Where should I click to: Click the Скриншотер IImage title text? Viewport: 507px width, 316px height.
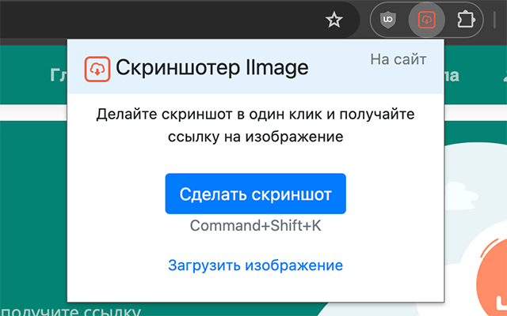tap(212, 68)
